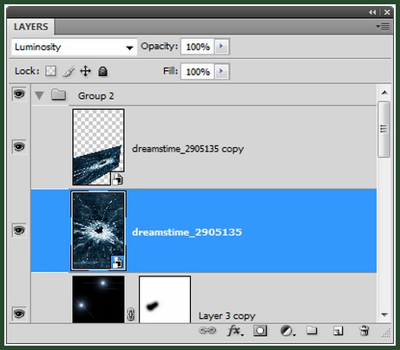
Task: Create a new group folder
Action: 311,330
